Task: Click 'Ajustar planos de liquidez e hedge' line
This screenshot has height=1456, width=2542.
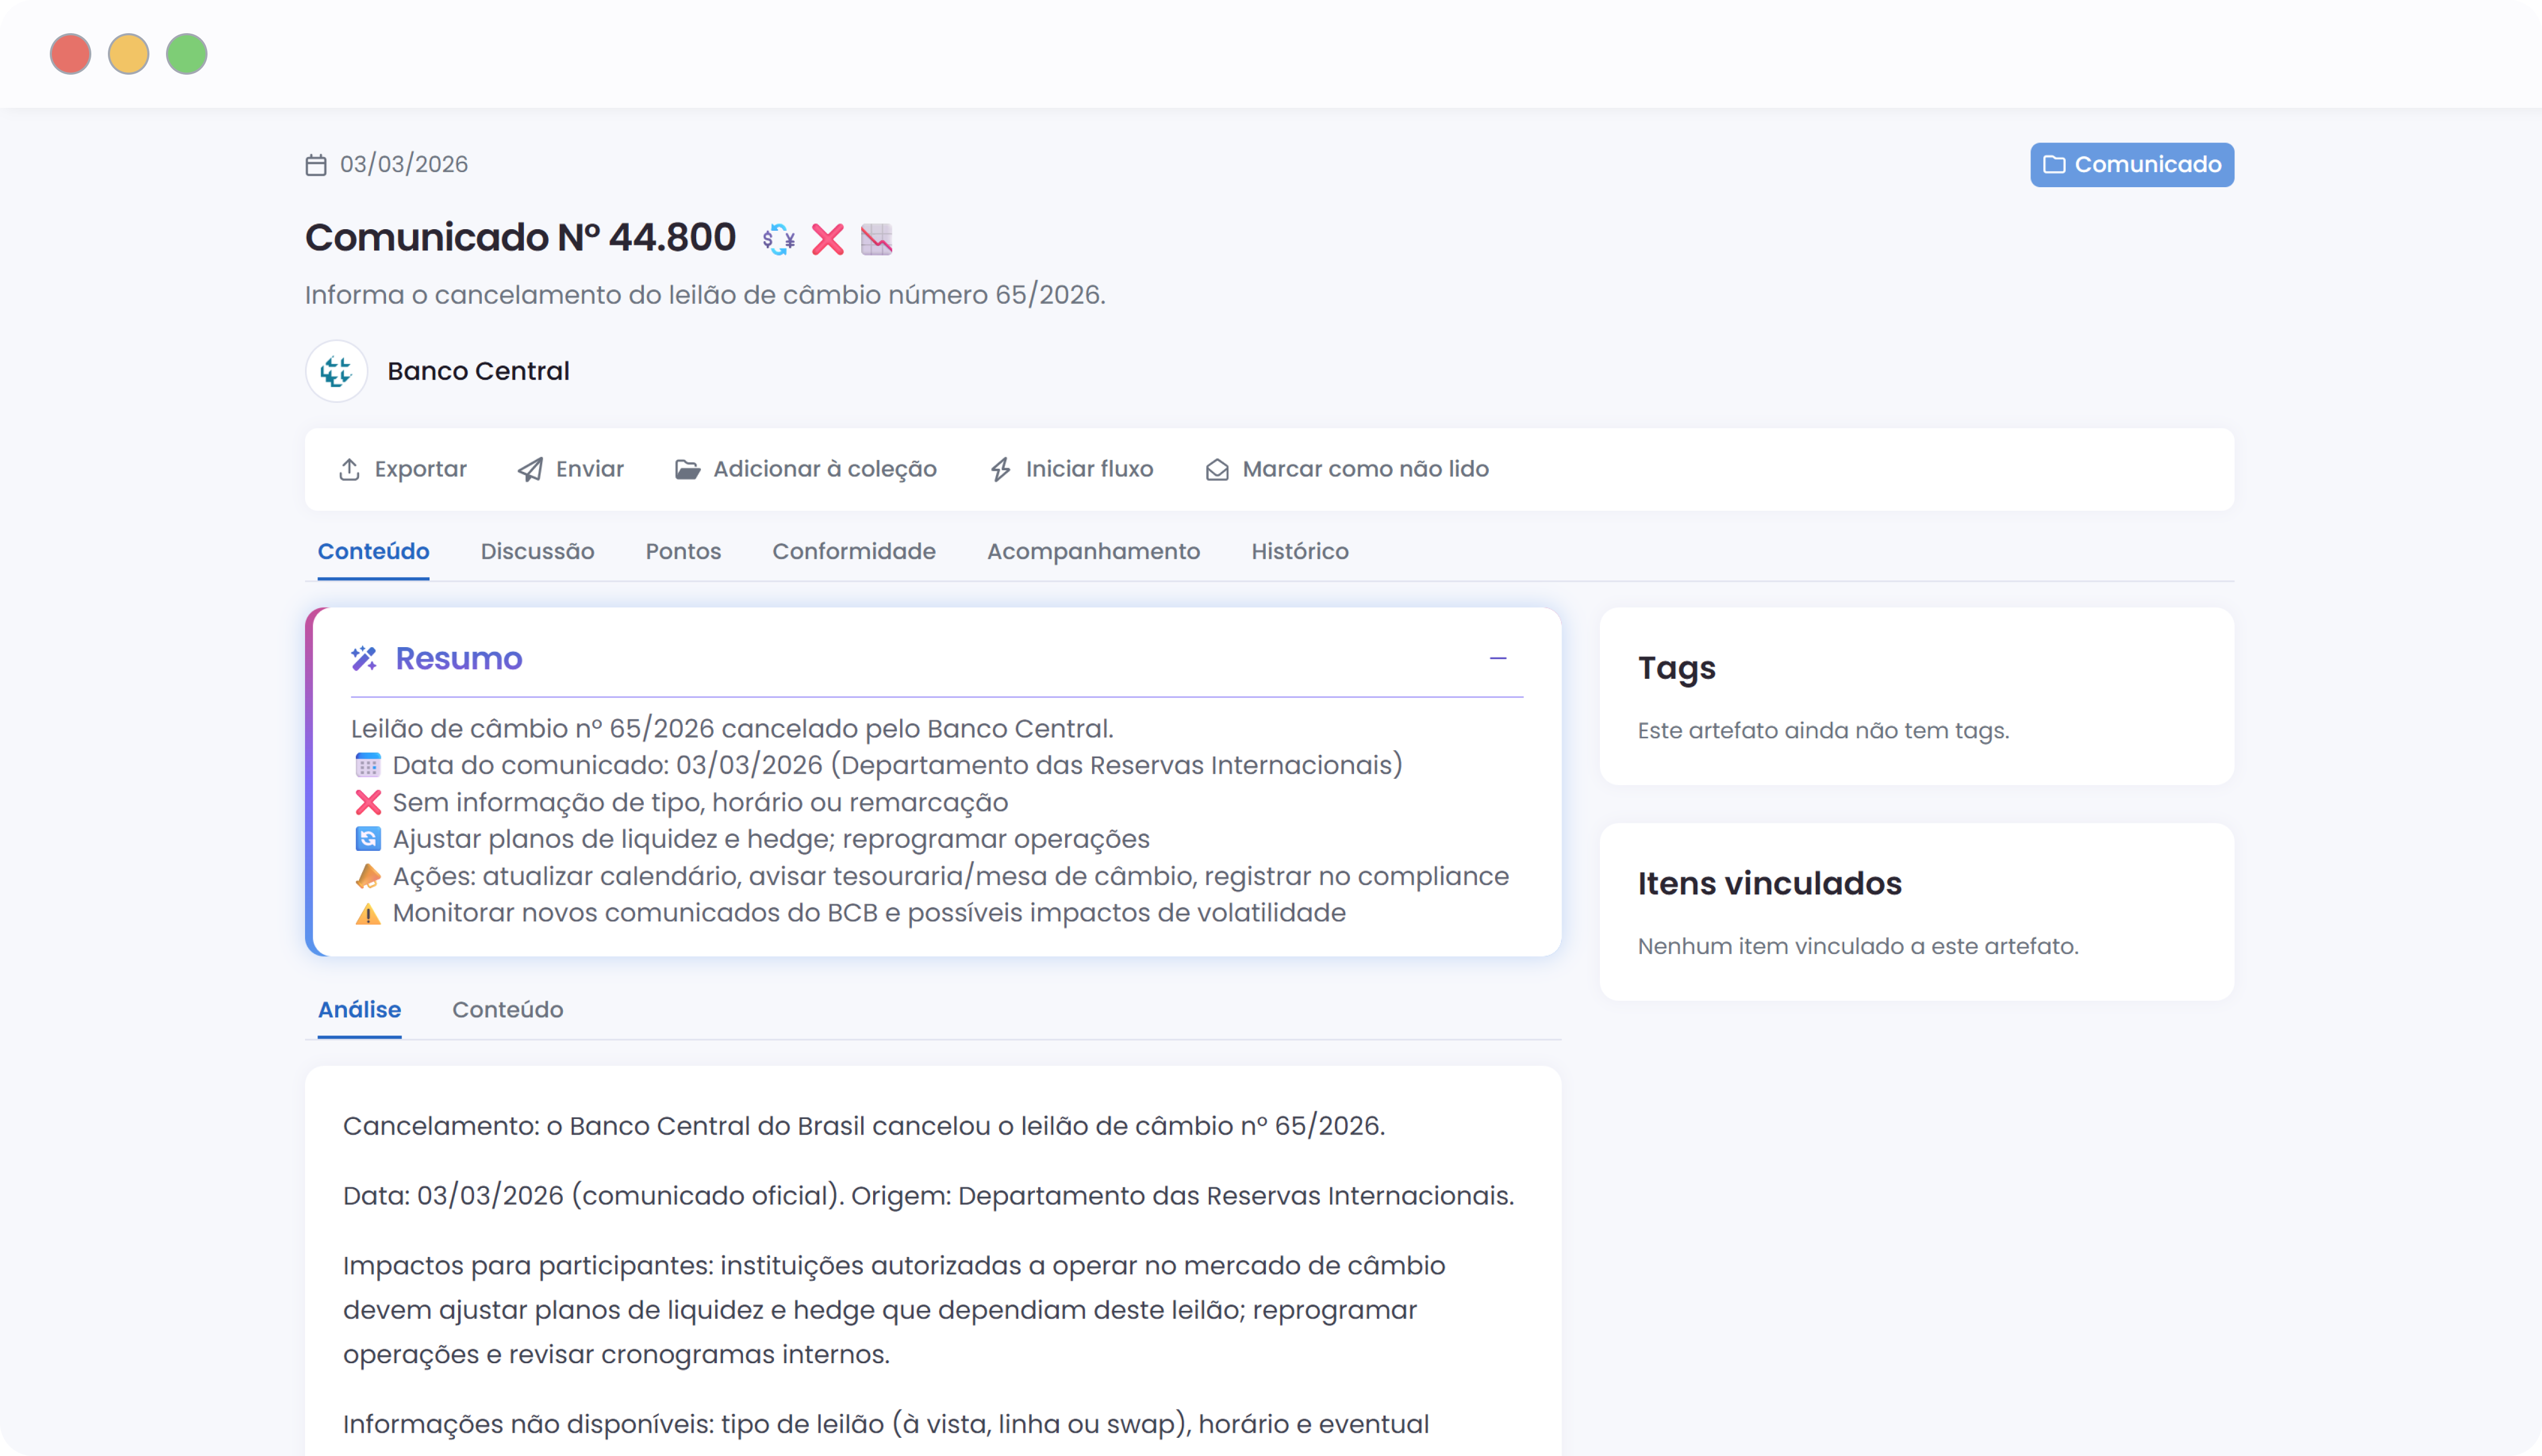Action: 770,839
